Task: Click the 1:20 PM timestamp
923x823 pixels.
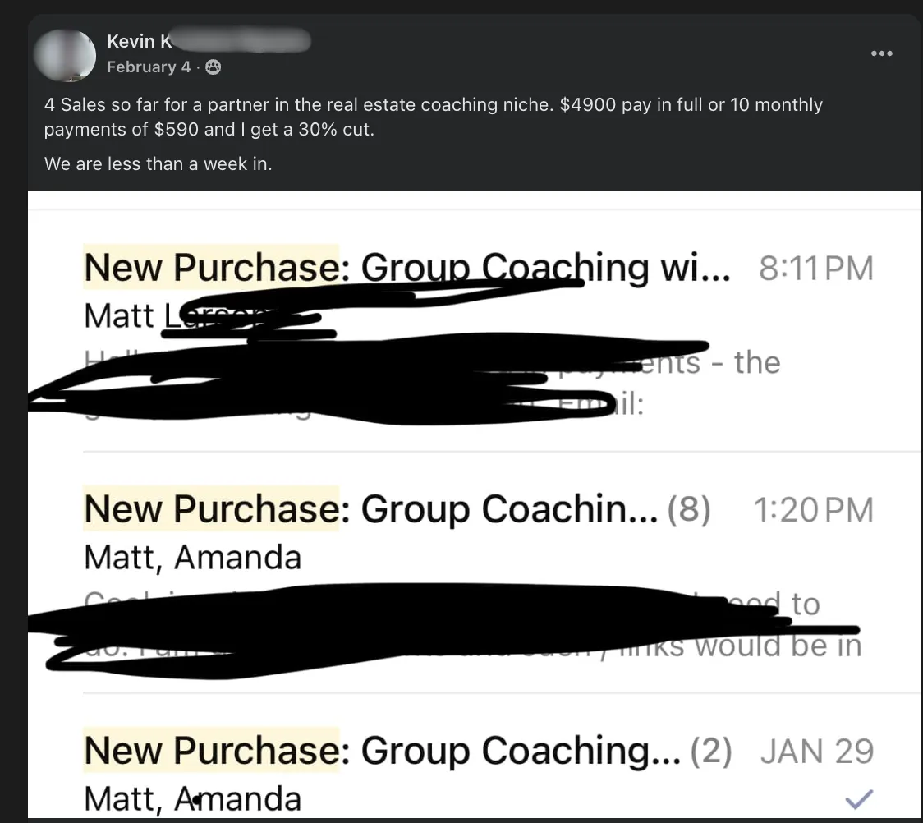Action: click(813, 510)
